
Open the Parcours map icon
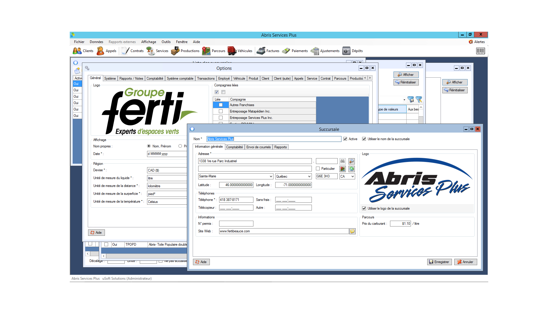(214, 51)
